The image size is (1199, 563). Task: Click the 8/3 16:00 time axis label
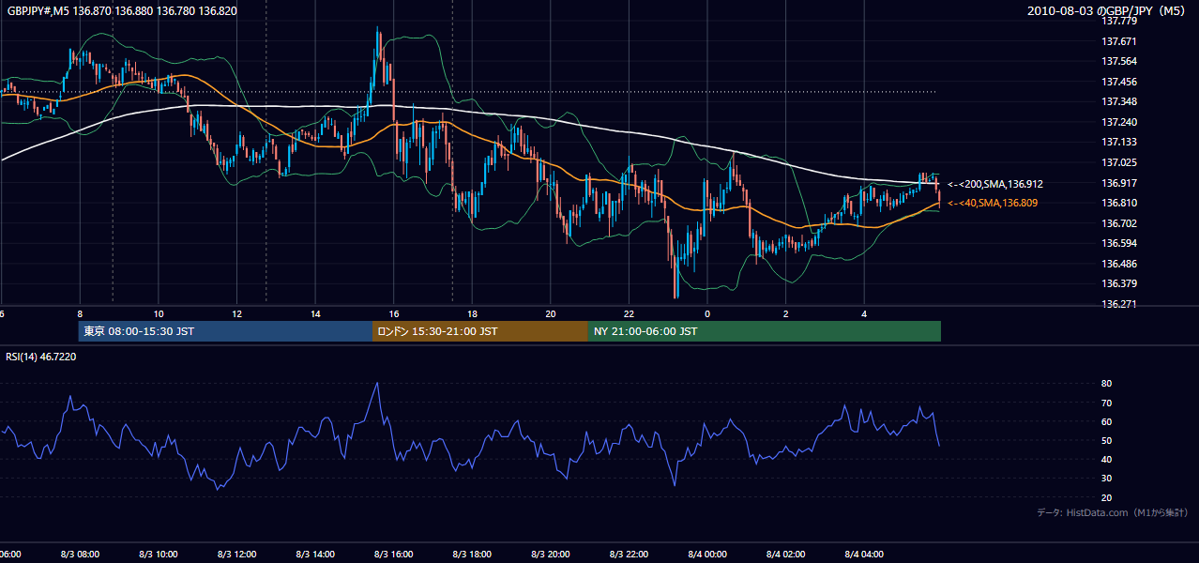pyautogui.click(x=393, y=555)
